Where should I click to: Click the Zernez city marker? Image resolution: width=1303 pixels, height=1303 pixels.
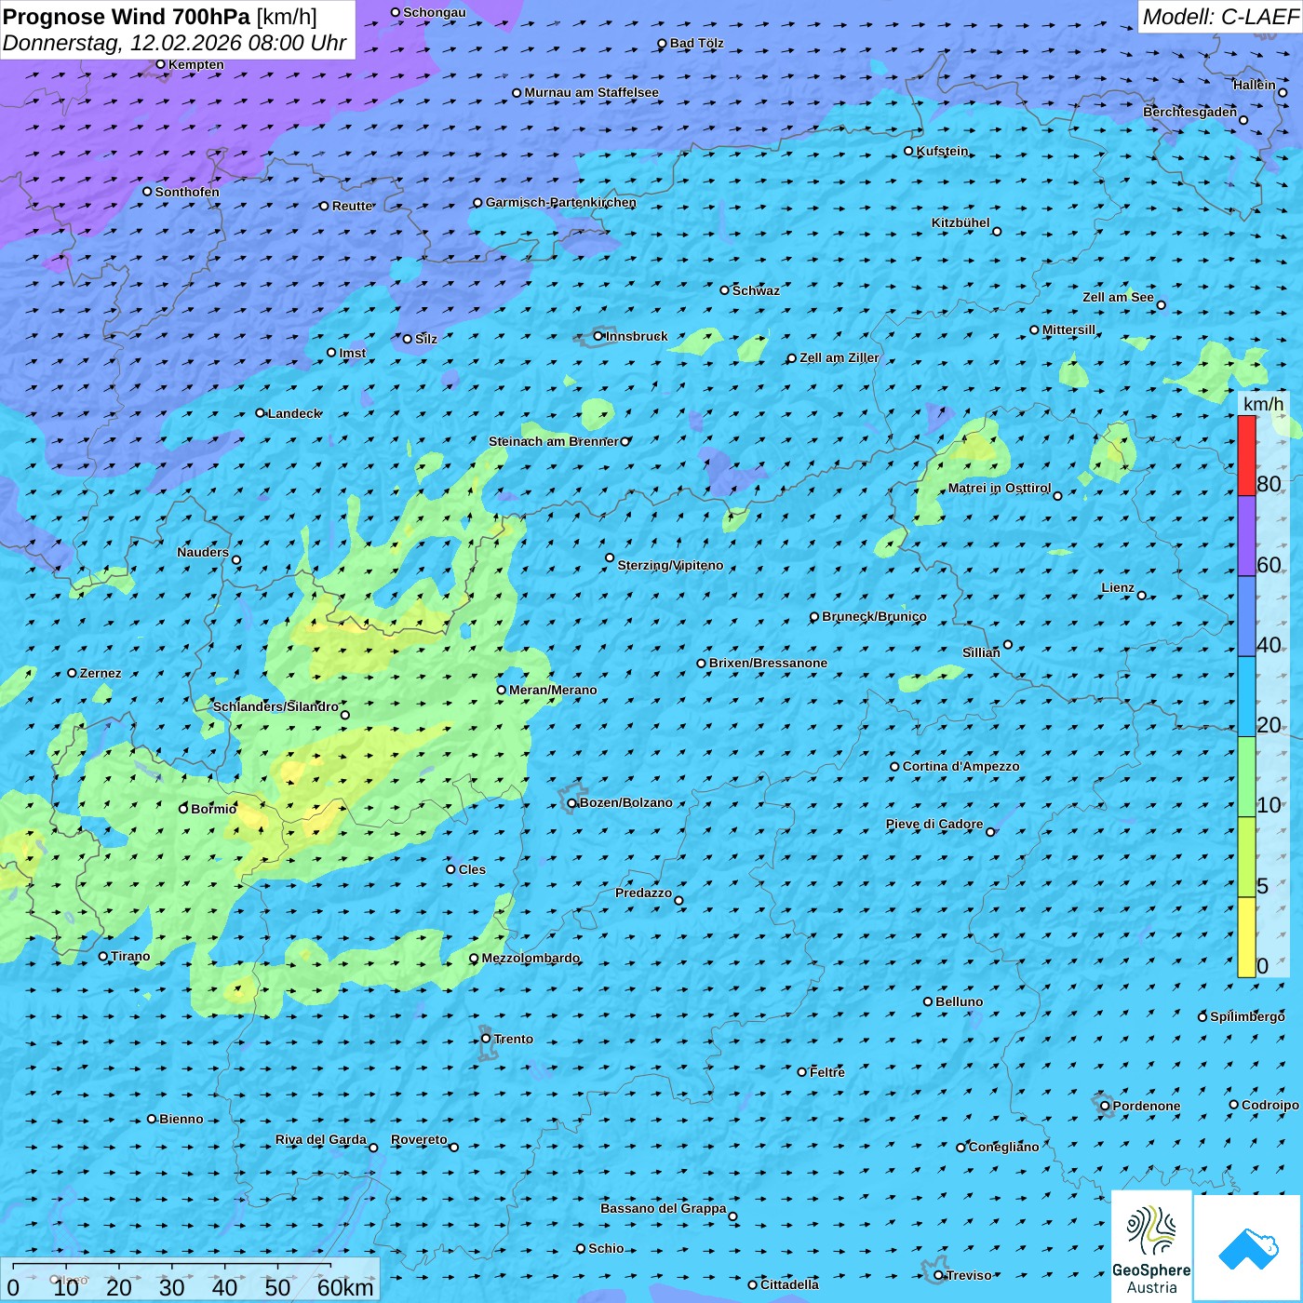coord(73,673)
